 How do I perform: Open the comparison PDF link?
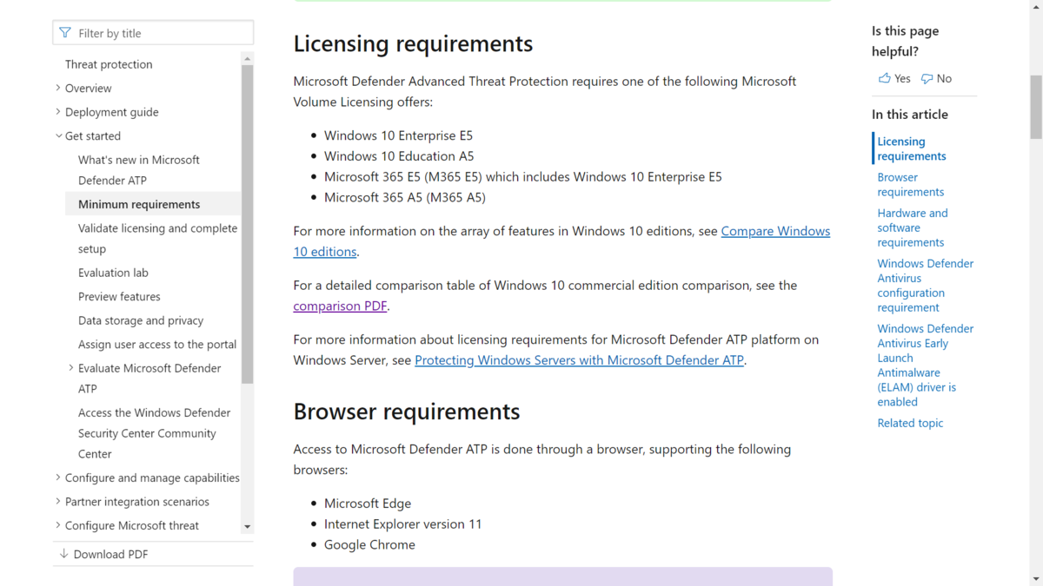click(x=340, y=306)
